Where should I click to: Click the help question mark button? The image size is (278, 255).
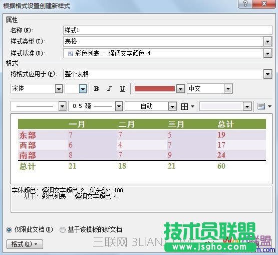245,4
